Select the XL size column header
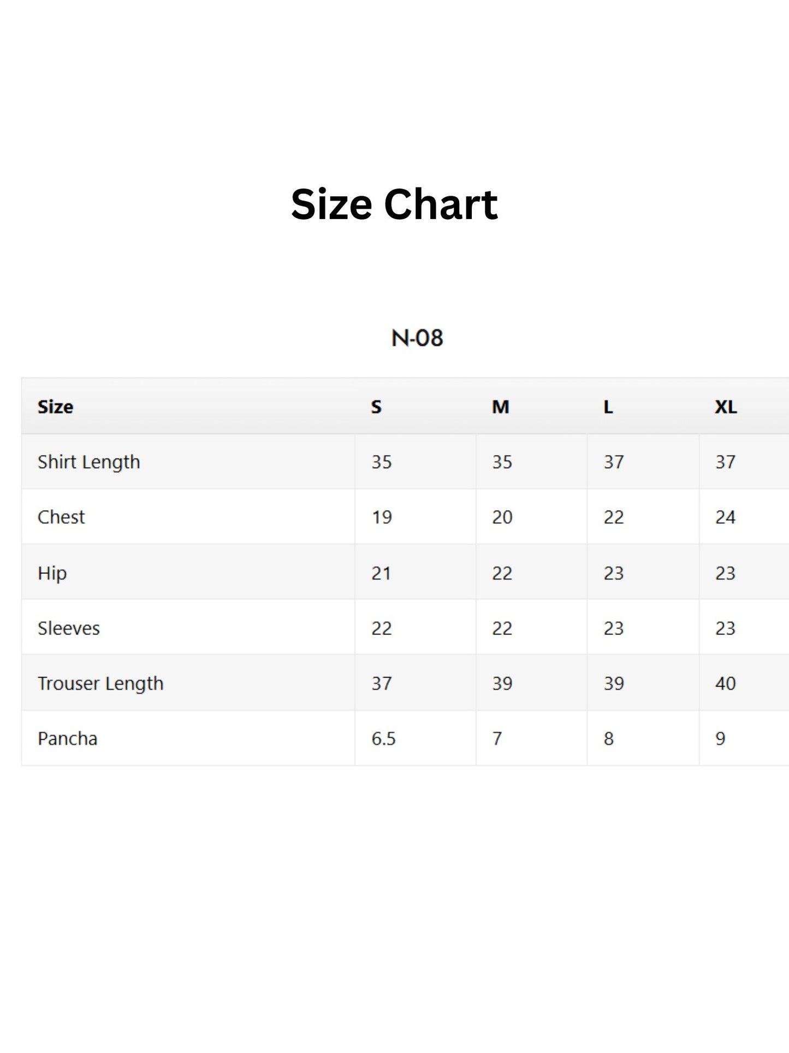 726,407
